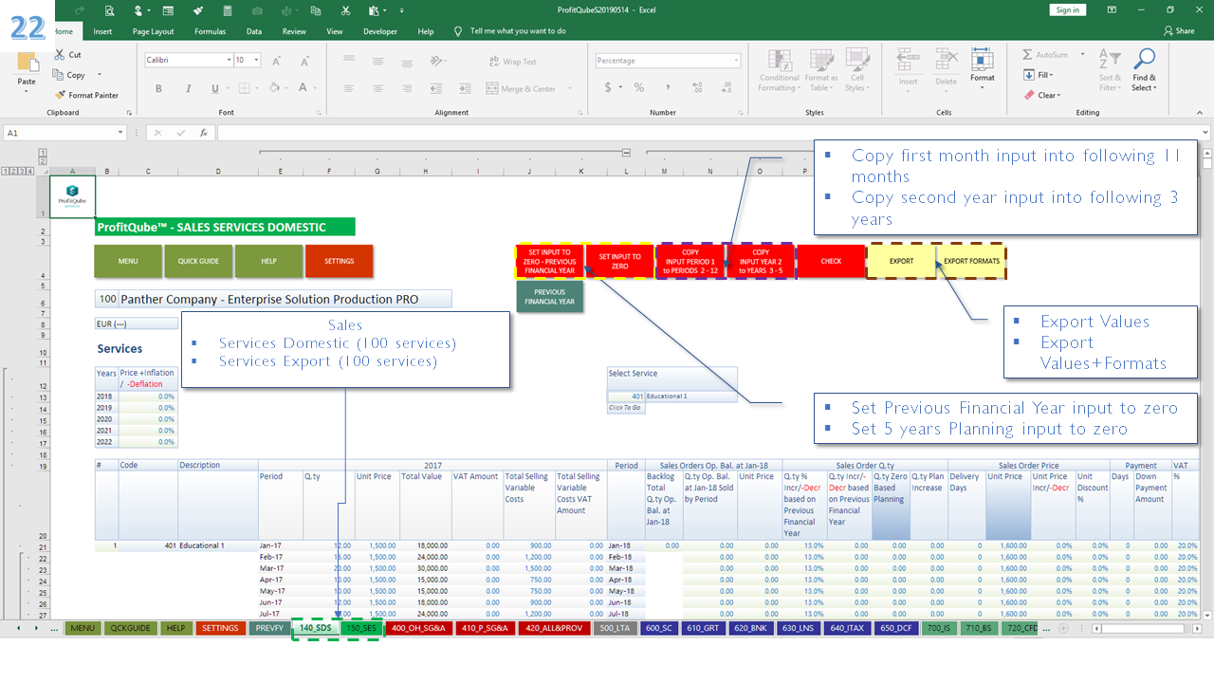Open the Copy options dropdown arrow
1214x683 pixels.
(100, 75)
